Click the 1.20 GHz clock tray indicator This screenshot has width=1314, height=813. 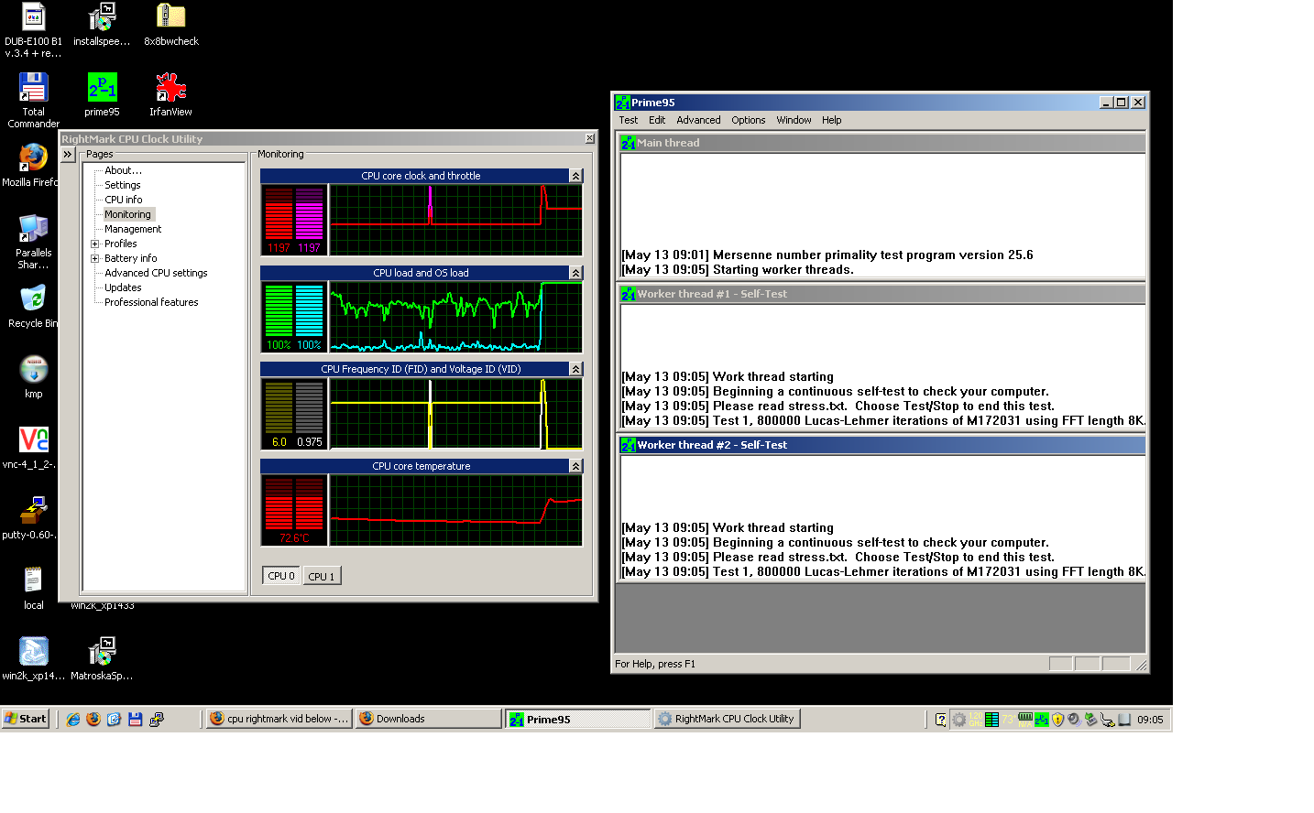975,720
